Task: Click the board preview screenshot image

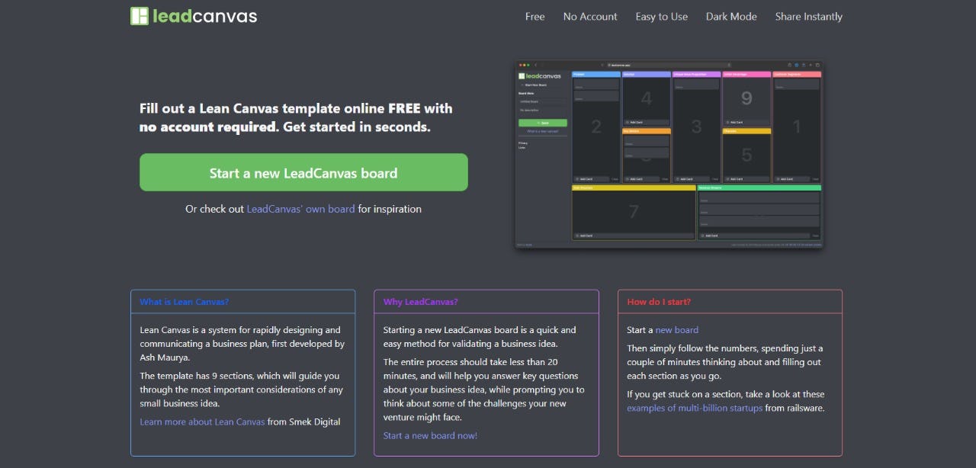Action: coord(669,155)
